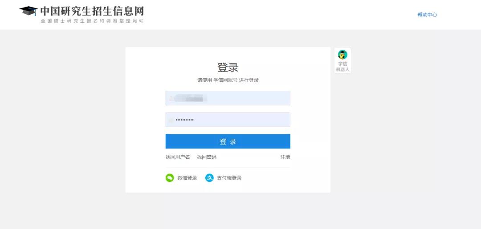Click the graduation cap logo icon
Image resolution: width=481 pixels, height=229 pixels.
[x=29, y=11]
